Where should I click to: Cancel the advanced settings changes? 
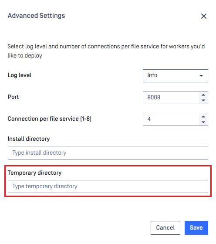(x=165, y=227)
